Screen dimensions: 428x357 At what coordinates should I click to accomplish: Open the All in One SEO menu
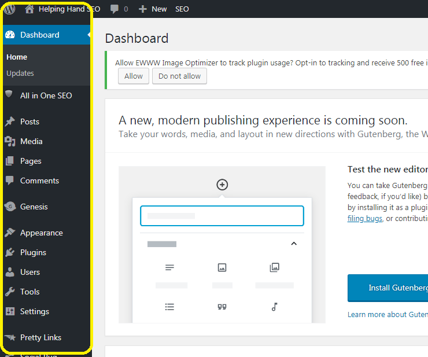pos(46,95)
